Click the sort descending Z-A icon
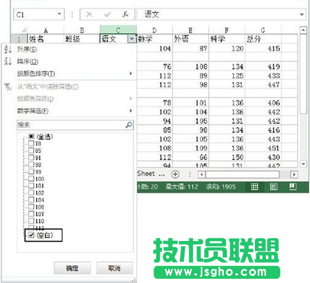Image resolution: width=310 pixels, height=283 pixels. (x=8, y=61)
